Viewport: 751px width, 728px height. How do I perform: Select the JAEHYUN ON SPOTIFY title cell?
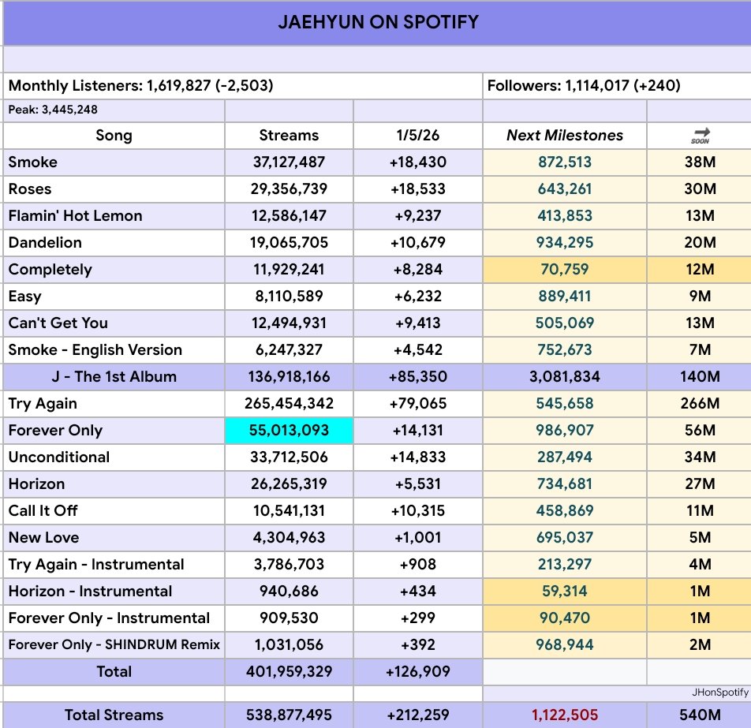(x=377, y=23)
